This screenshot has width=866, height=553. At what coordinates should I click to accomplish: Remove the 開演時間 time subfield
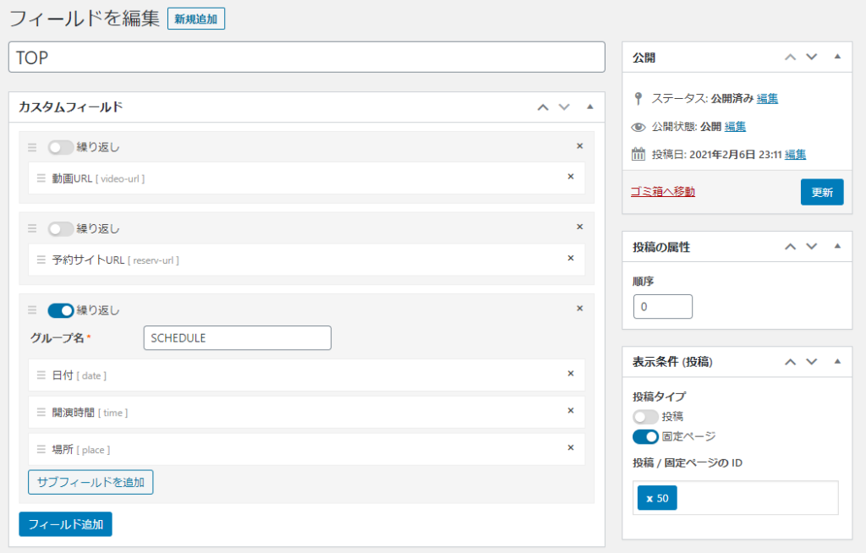pos(570,410)
